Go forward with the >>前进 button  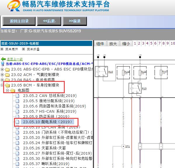[75, 21]
